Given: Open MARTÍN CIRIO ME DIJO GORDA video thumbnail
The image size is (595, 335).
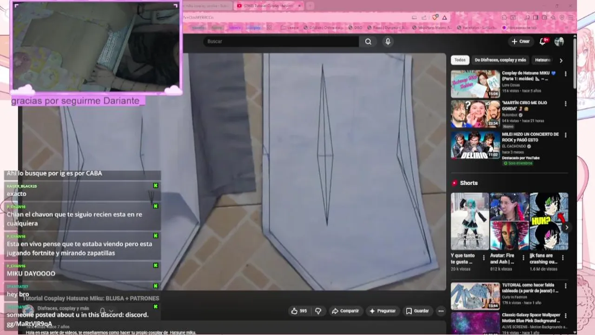Looking at the screenshot, I should click(x=475, y=114).
